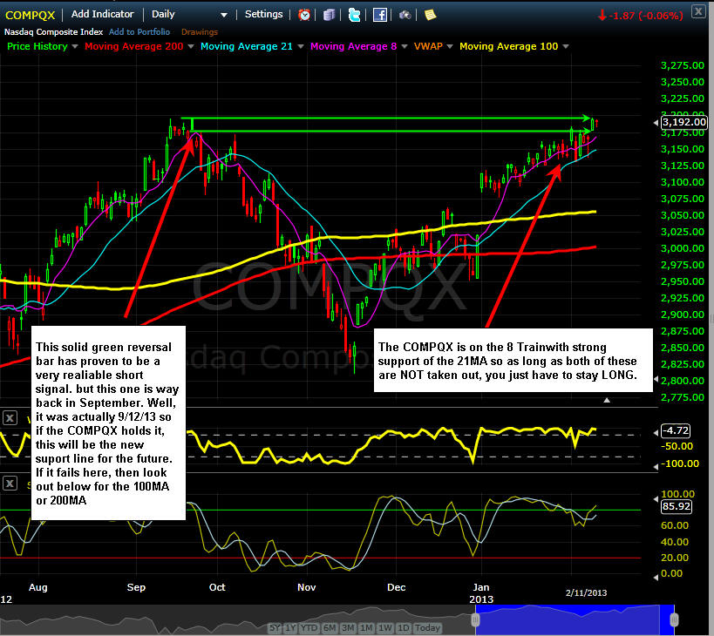Select the 3M time range
This screenshot has height=636, width=714.
pyautogui.click(x=348, y=628)
